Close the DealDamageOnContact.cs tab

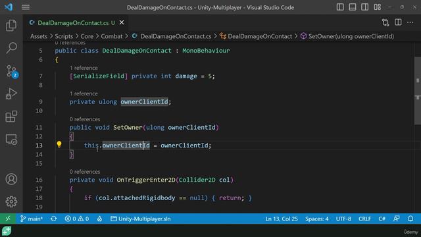click(122, 22)
